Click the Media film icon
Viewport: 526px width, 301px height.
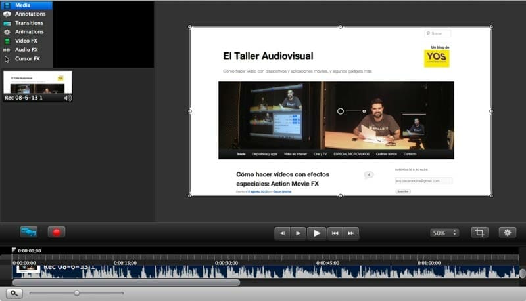(7, 5)
